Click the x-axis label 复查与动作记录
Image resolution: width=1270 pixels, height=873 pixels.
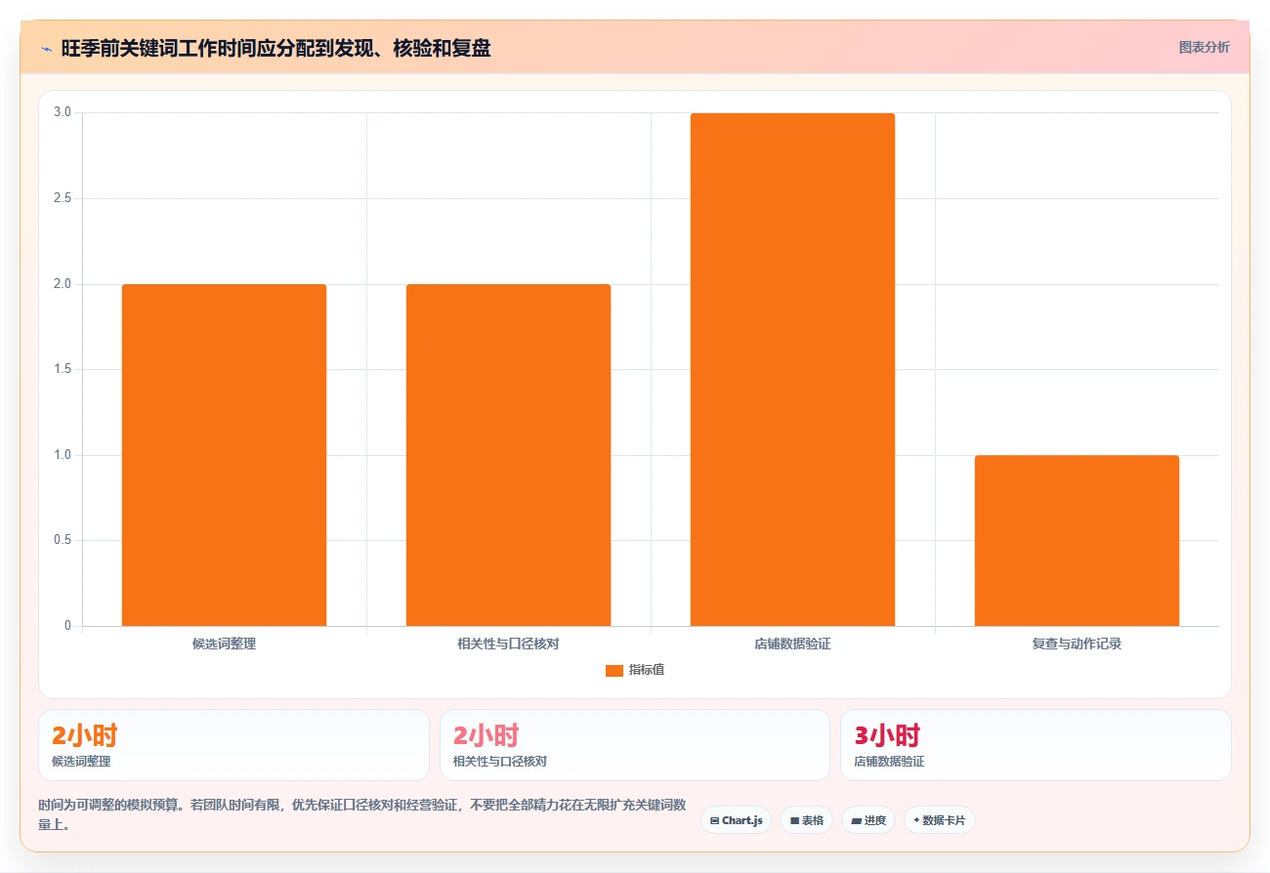(1077, 644)
